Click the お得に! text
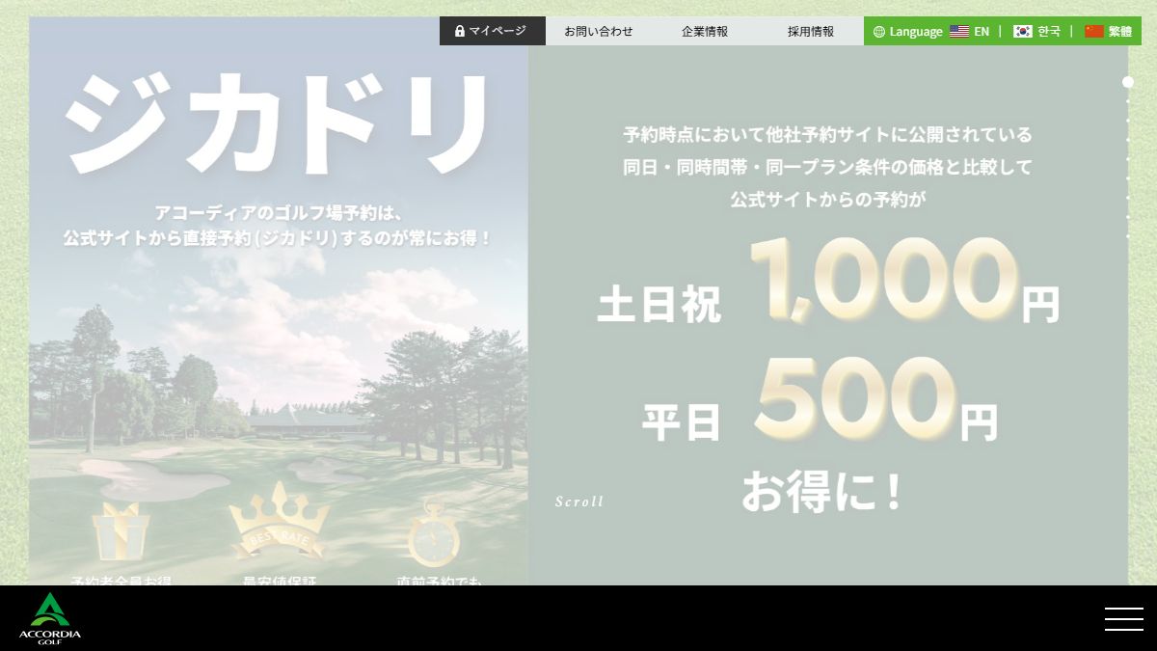Image resolution: width=1157 pixels, height=651 pixels. pyautogui.click(x=821, y=491)
